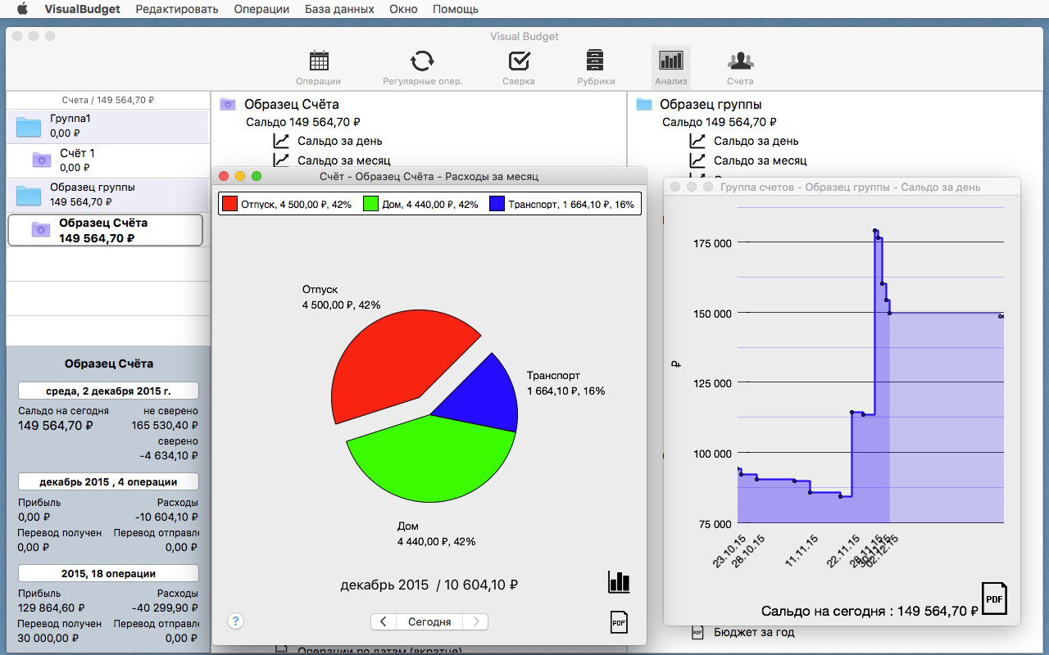
Task: Open the Операции menu in menu bar
Action: point(261,9)
